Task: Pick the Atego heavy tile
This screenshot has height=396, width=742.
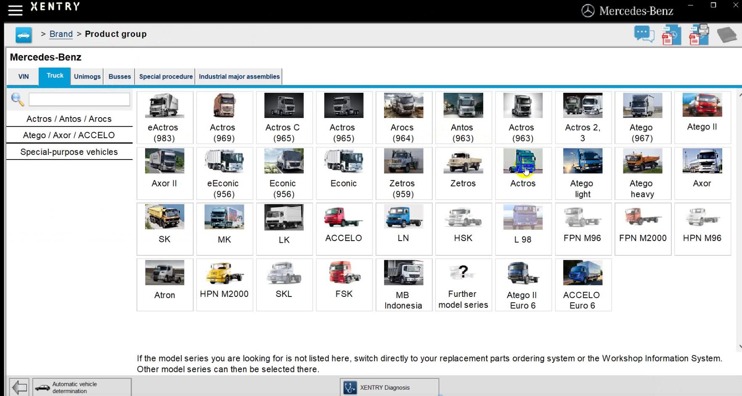Action: pos(643,173)
